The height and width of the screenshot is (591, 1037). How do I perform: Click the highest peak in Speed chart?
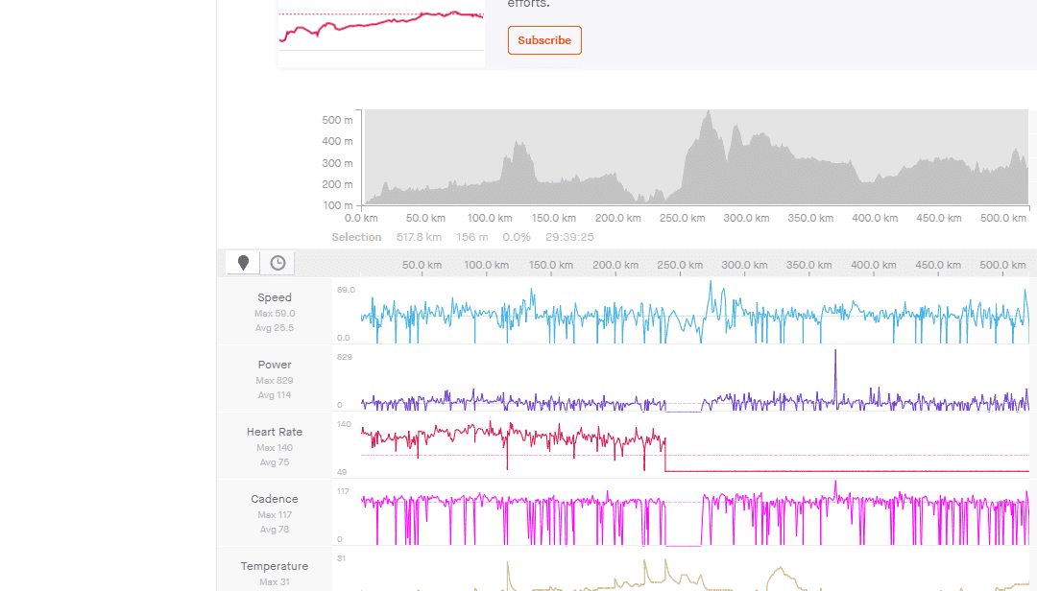tap(711, 284)
